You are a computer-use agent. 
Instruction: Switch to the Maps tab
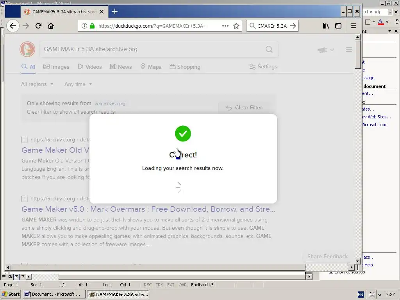pos(151,67)
